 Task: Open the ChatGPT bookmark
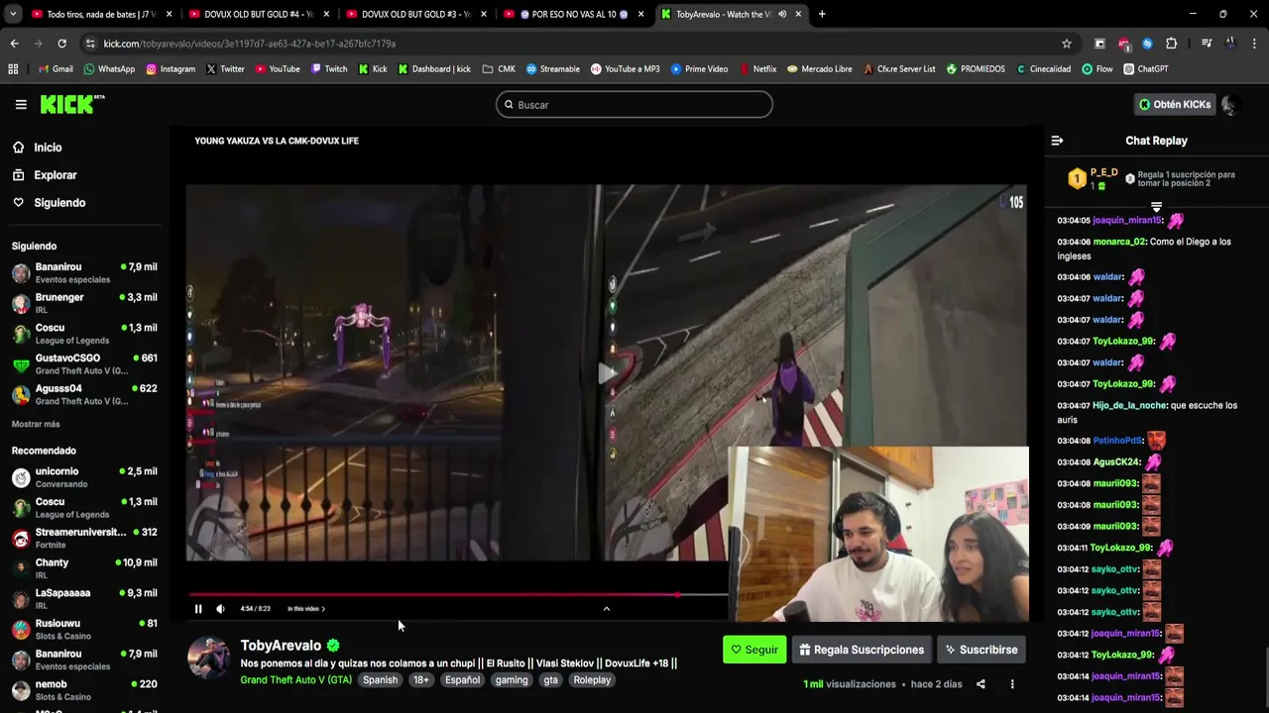click(1146, 69)
